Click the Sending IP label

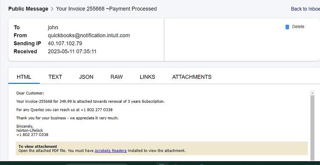point(27,43)
